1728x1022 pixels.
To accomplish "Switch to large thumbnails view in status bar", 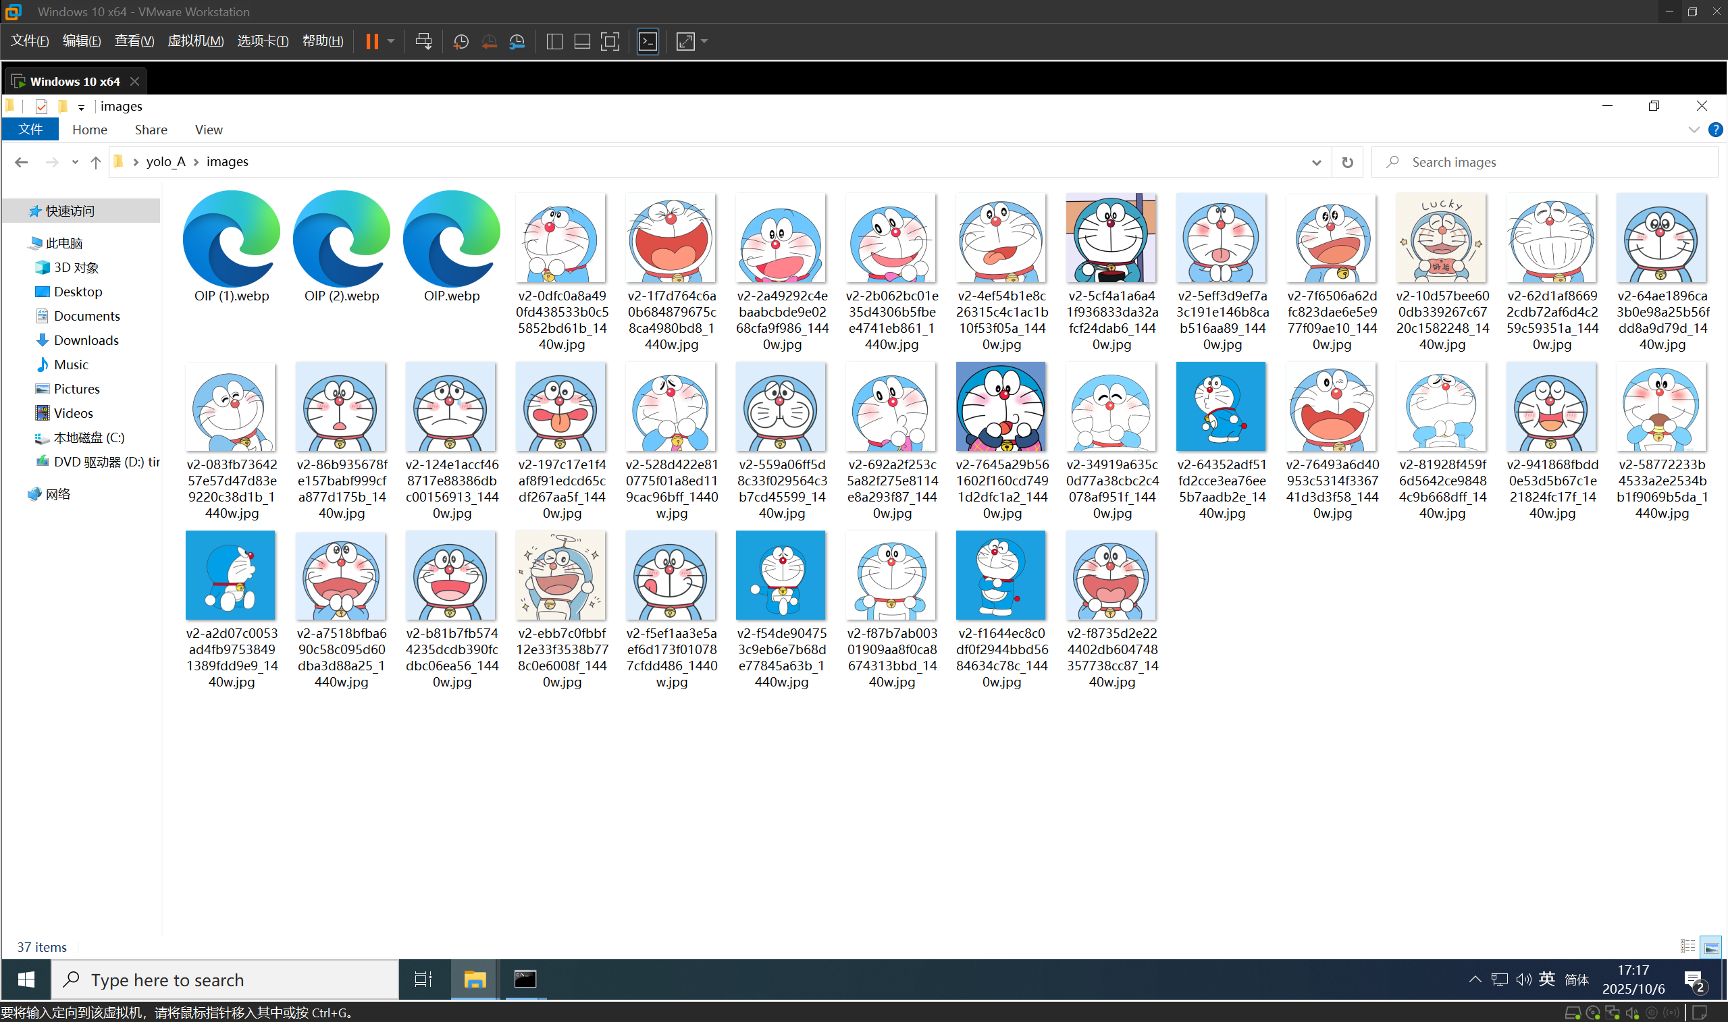I will (x=1711, y=947).
